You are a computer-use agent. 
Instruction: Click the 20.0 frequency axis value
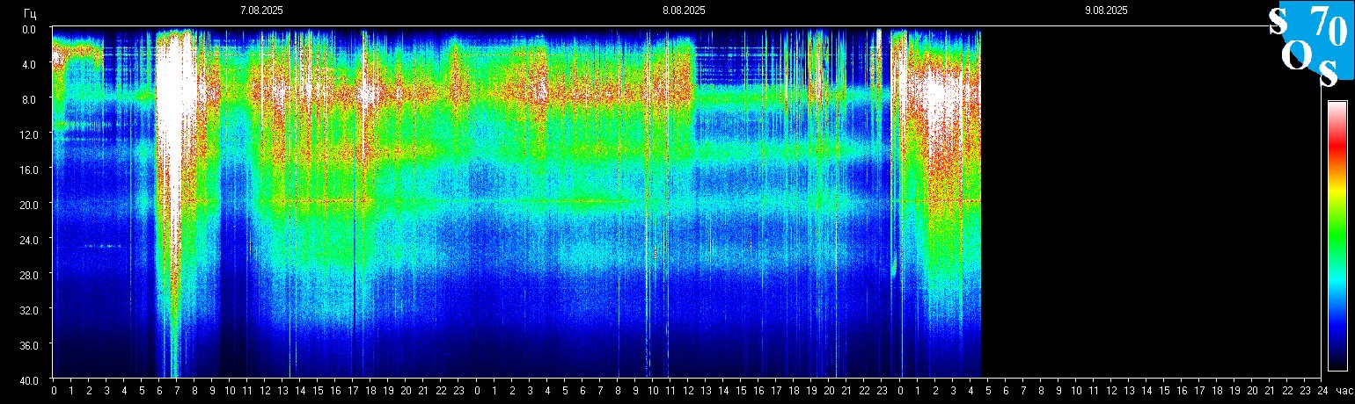[x=27, y=205]
